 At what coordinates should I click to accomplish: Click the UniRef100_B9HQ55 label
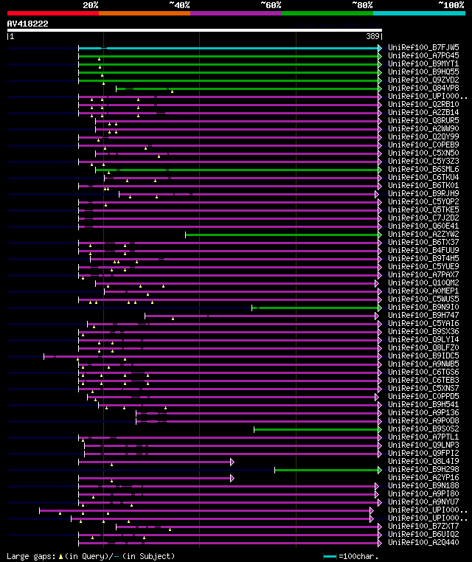(423, 72)
